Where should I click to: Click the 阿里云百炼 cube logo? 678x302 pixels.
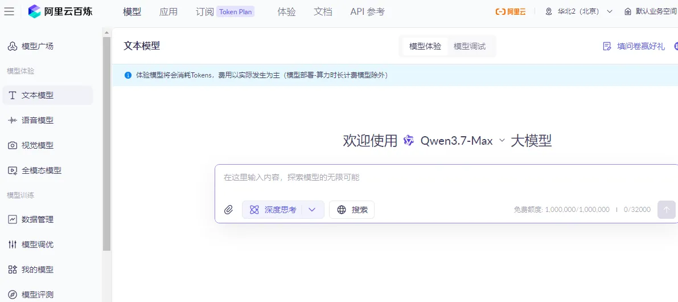tap(34, 12)
